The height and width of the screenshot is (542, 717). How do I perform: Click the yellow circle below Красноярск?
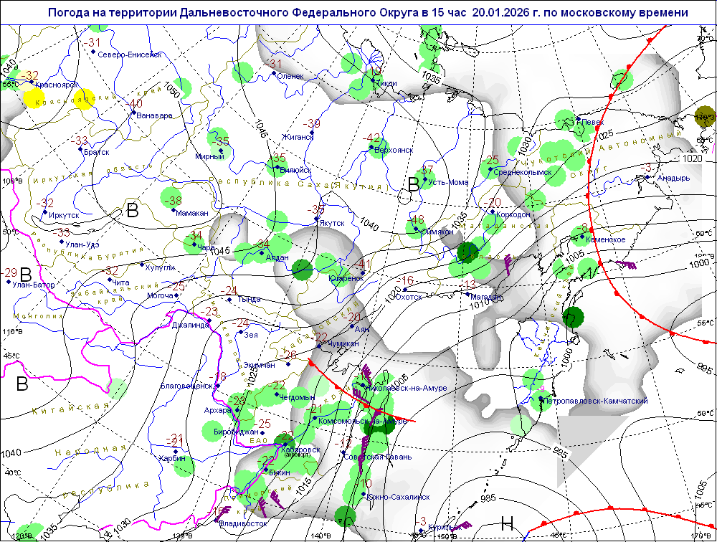click(34, 98)
